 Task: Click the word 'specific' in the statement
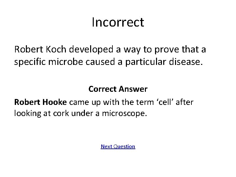tap(30, 62)
